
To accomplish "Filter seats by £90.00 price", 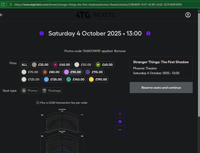I will coord(72,72).
